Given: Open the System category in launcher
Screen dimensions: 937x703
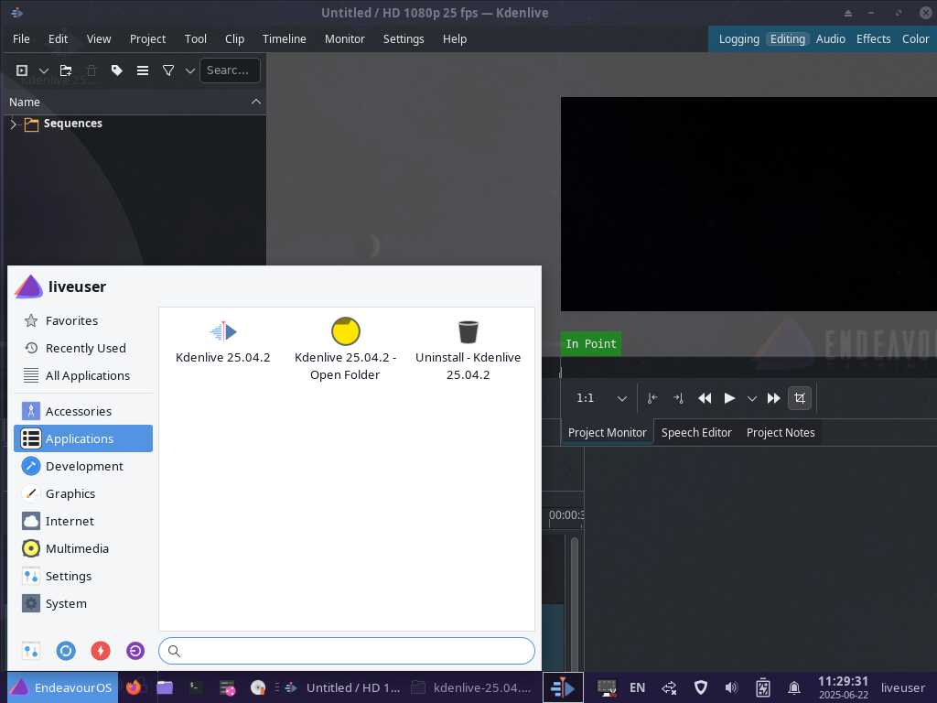Looking at the screenshot, I should point(83,604).
